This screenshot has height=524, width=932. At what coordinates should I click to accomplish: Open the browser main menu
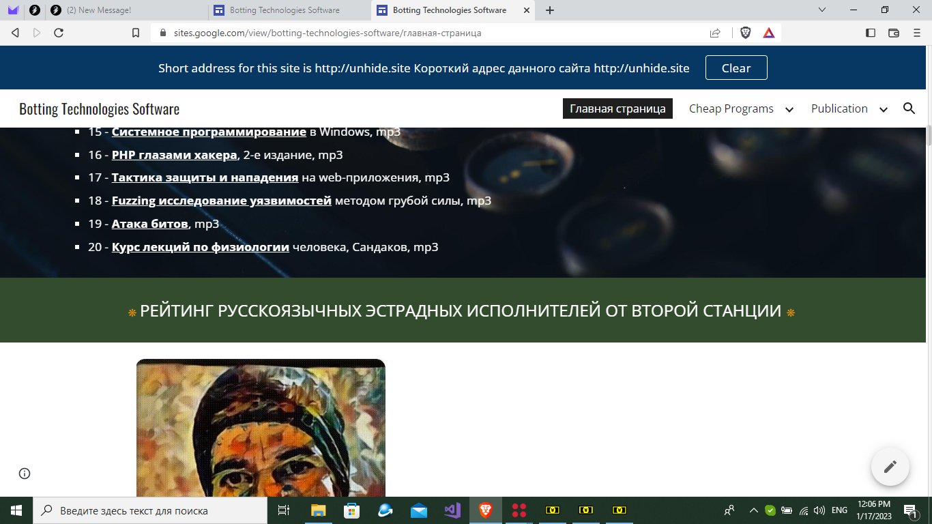[x=916, y=33]
